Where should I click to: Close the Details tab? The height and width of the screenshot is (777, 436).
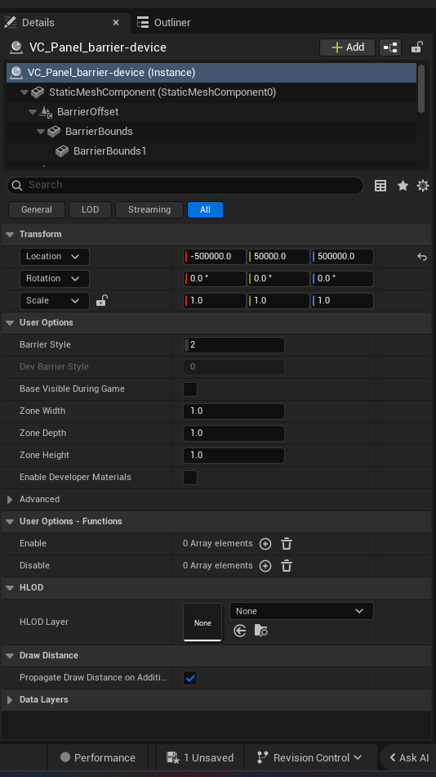tap(116, 23)
